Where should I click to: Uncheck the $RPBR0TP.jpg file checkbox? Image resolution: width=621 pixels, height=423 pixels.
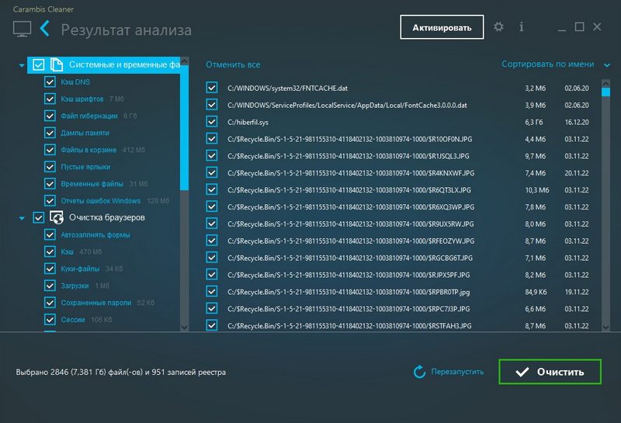pos(212,292)
